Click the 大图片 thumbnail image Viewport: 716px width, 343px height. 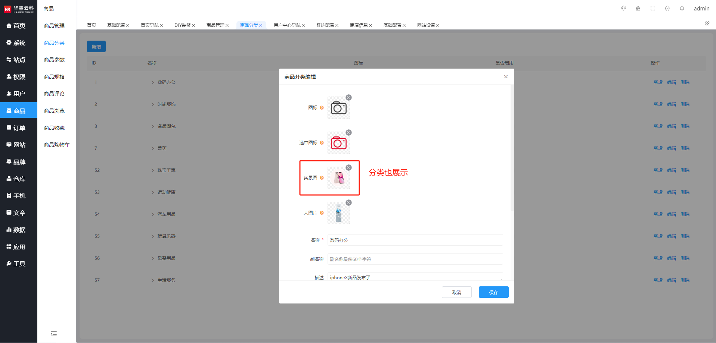(x=338, y=213)
